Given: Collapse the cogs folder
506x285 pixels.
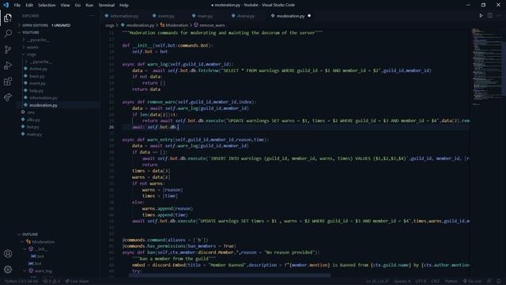Looking at the screenshot, I should (23, 55).
